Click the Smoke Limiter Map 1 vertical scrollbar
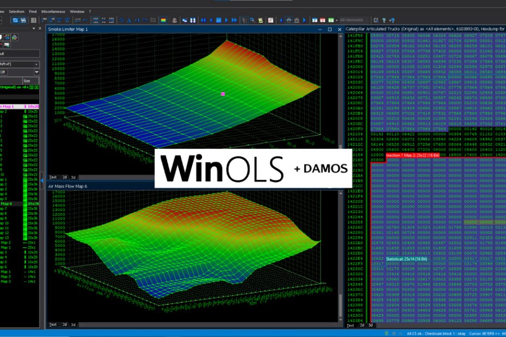The image size is (506, 337). (x=341, y=104)
